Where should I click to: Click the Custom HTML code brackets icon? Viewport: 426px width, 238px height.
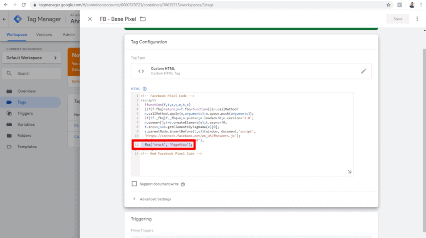click(141, 71)
